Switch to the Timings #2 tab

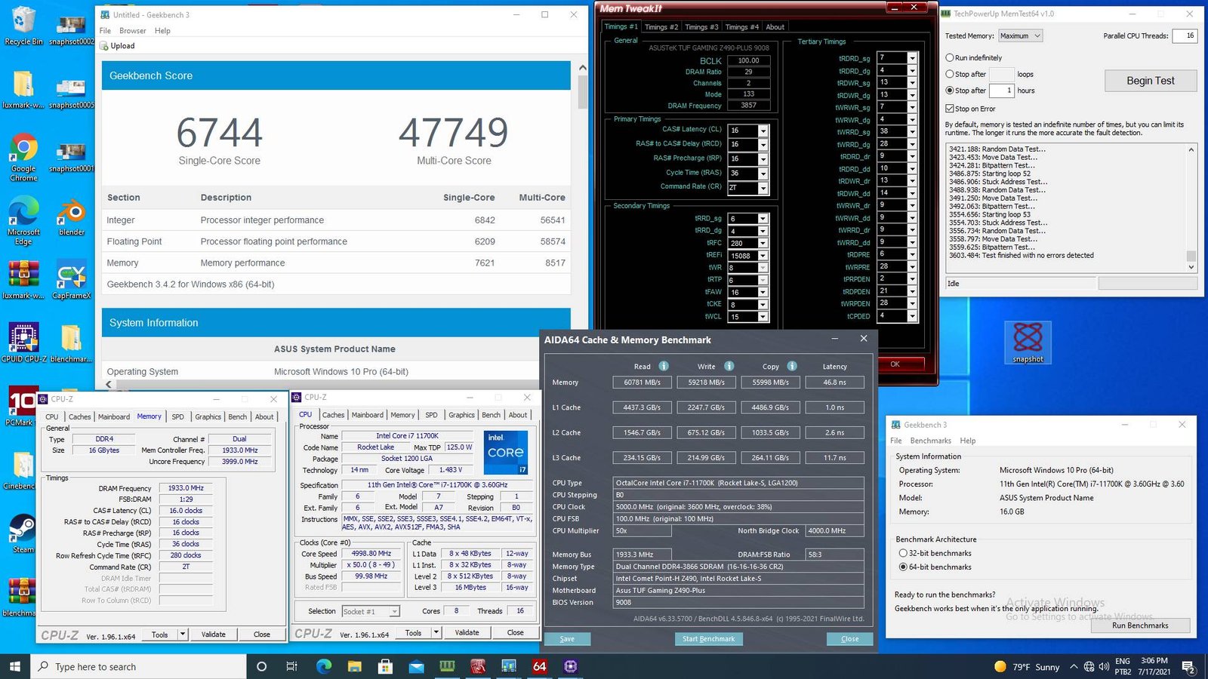pyautogui.click(x=661, y=27)
